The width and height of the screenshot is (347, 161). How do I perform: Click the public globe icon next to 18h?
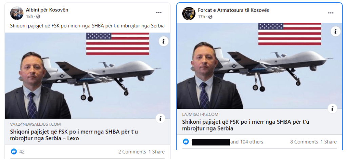click(38, 16)
